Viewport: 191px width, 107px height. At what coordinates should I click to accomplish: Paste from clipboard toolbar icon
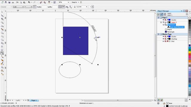24,2
